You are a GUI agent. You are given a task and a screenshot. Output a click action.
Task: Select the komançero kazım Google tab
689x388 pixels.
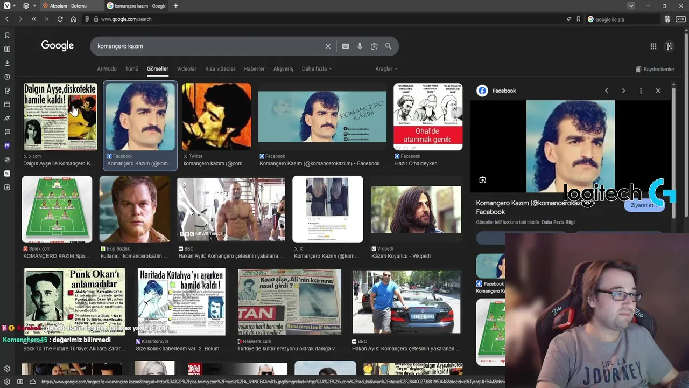tap(136, 6)
